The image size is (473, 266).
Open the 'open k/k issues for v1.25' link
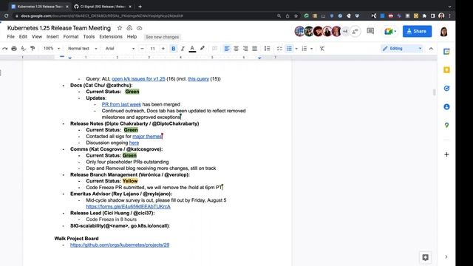click(x=138, y=79)
